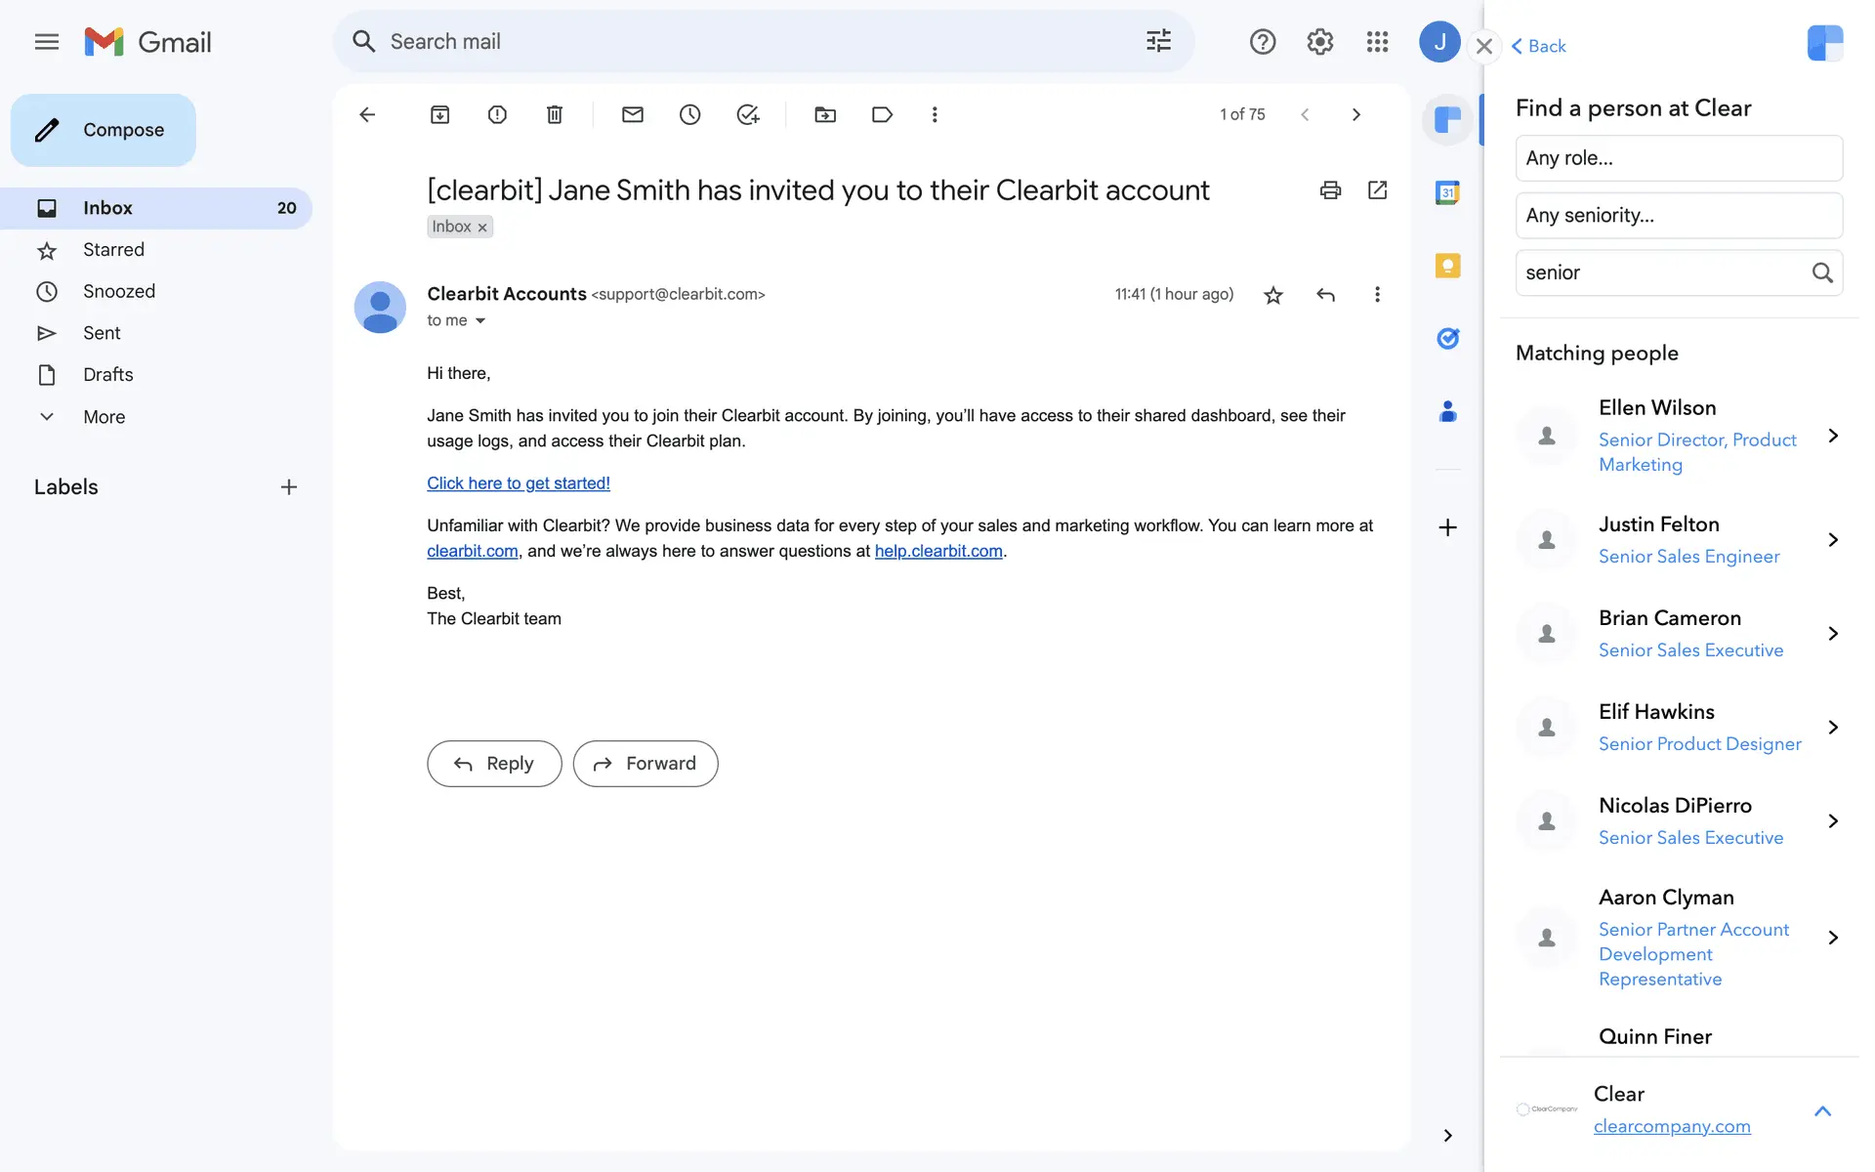Image resolution: width=1875 pixels, height=1172 pixels.
Task: Click the Forward button
Action: tap(645, 764)
